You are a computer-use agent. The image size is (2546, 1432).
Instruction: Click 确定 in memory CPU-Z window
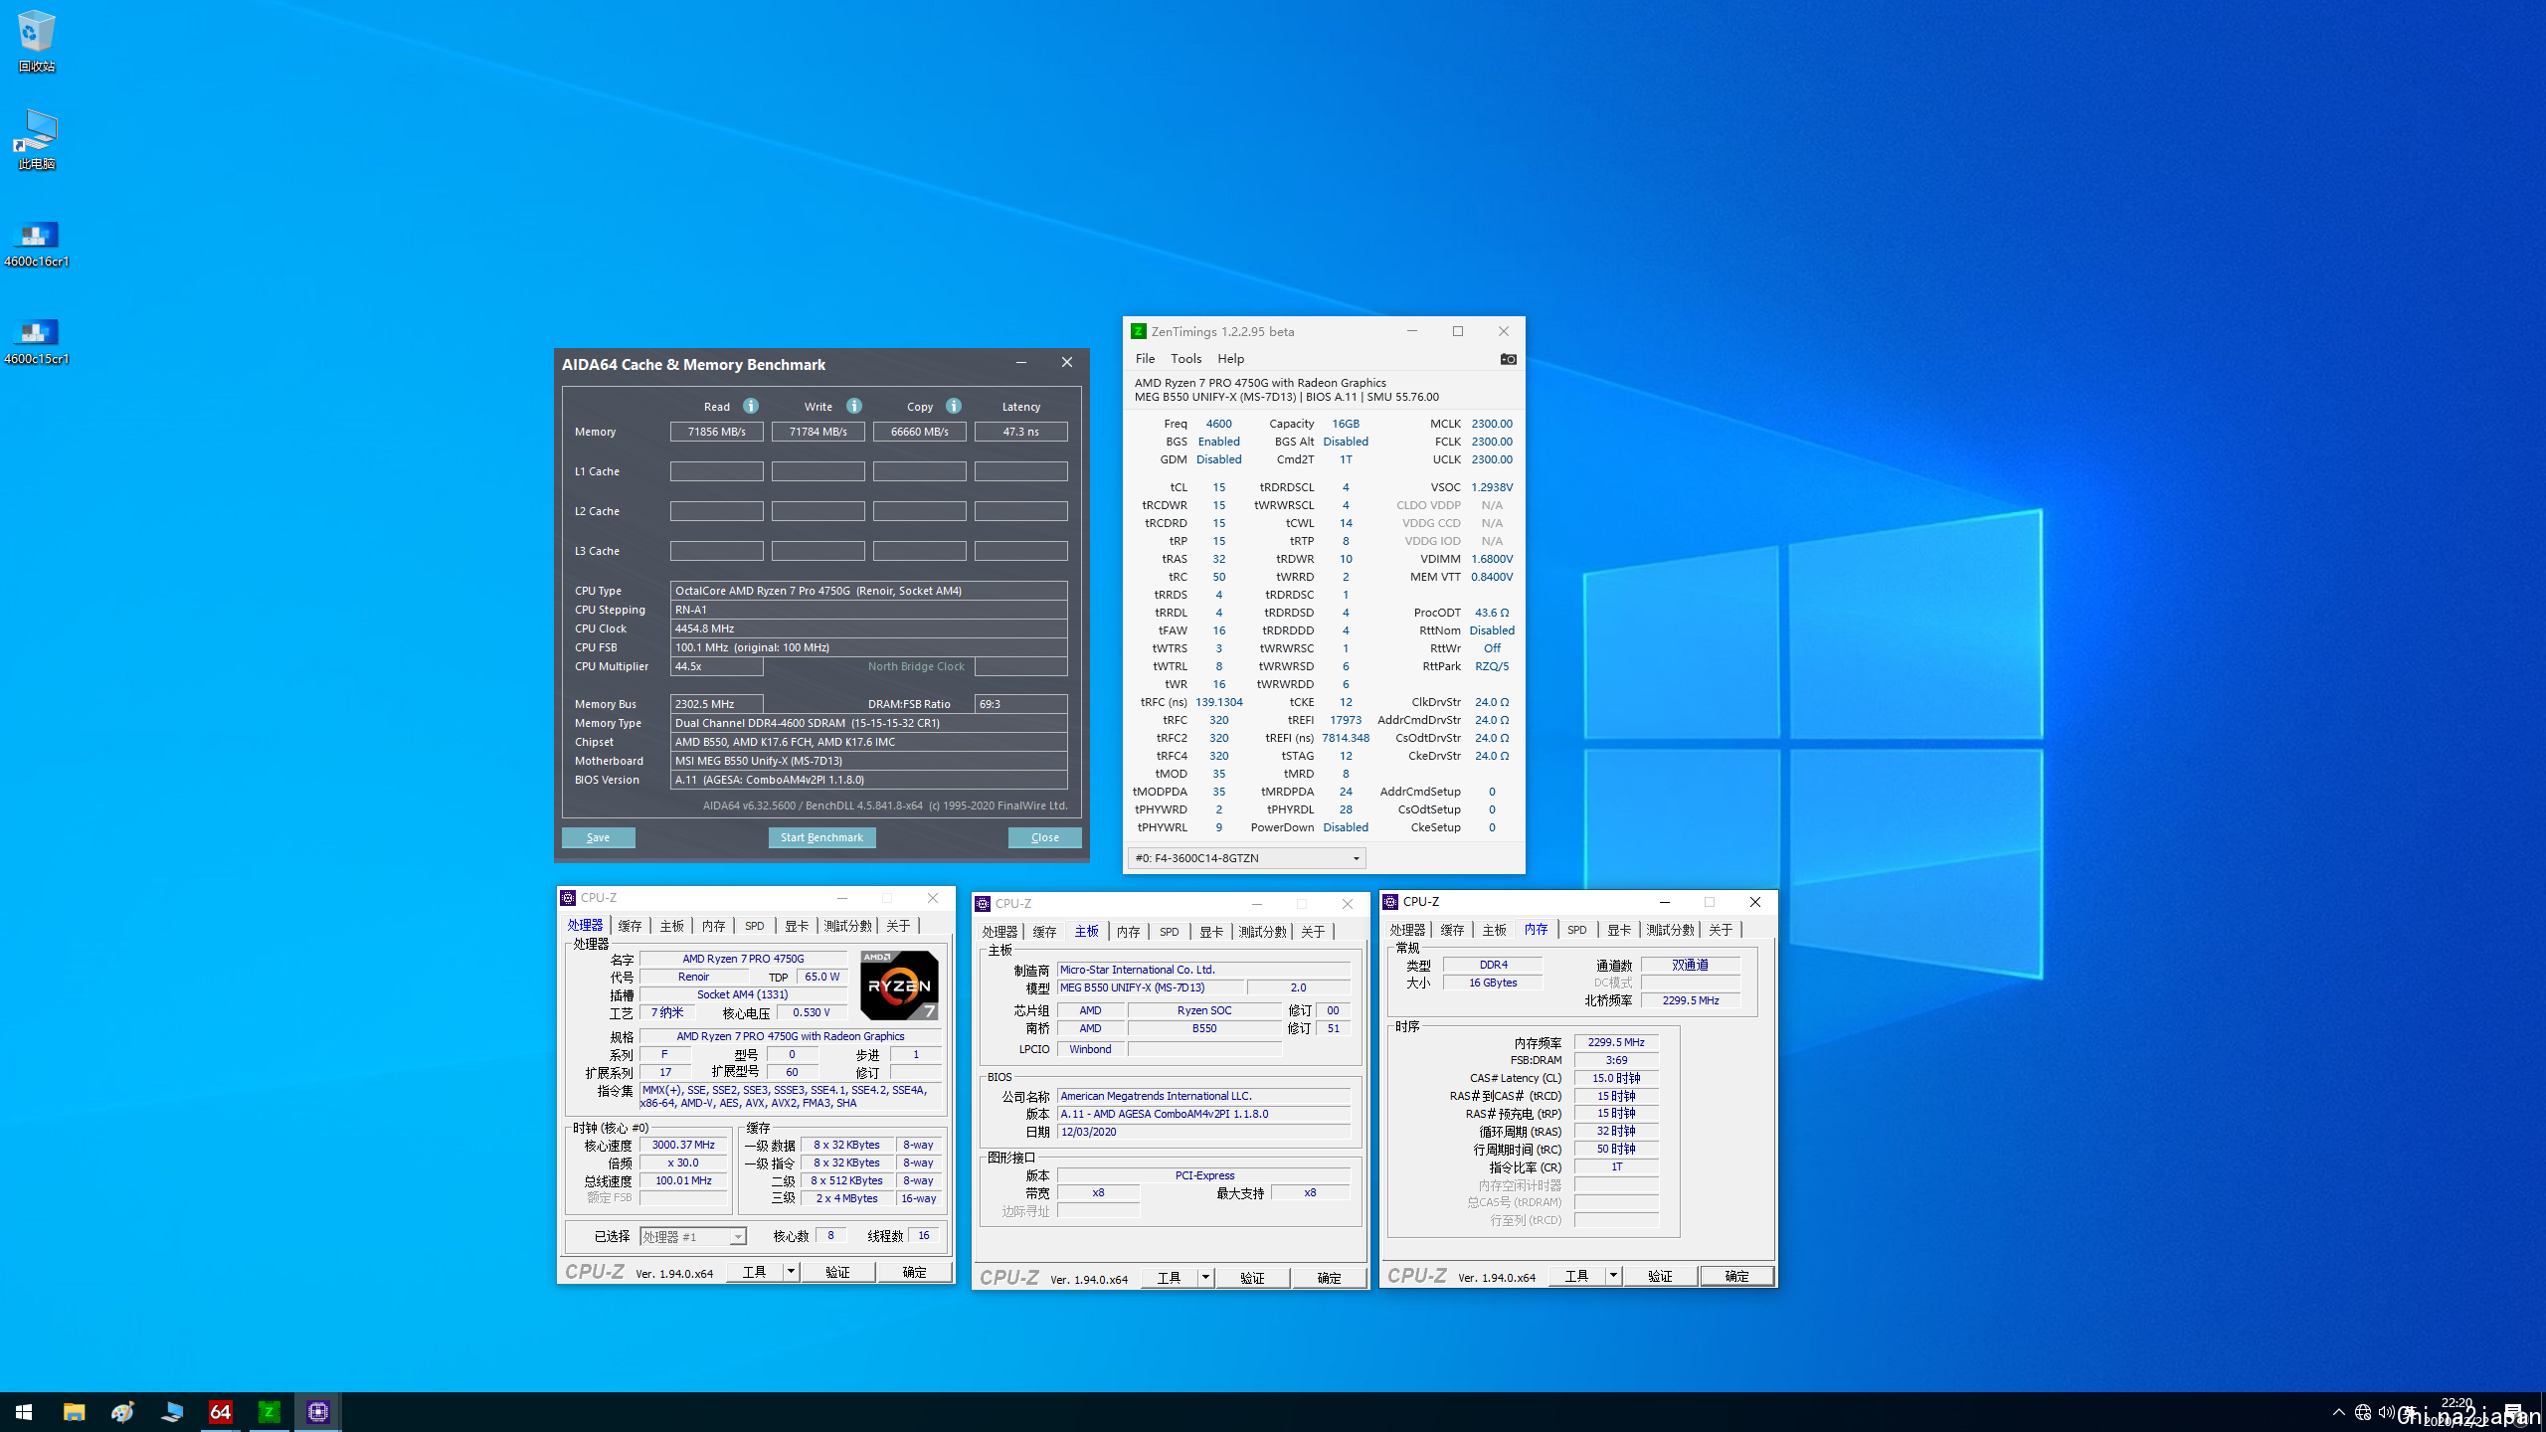pyautogui.click(x=1736, y=1276)
